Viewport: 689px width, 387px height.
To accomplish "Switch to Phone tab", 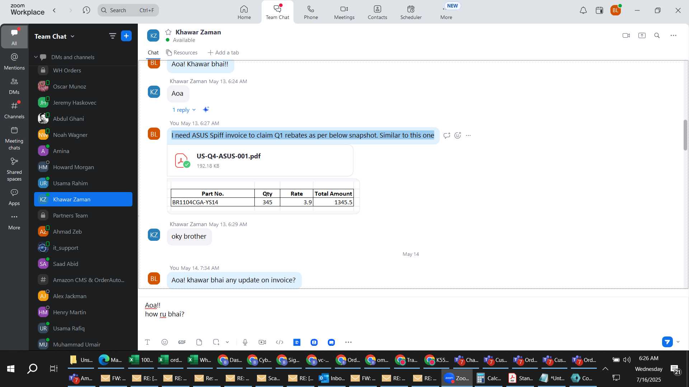I will click(x=311, y=12).
